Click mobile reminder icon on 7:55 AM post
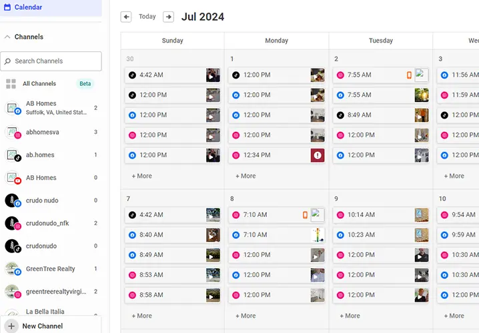This screenshot has width=479, height=333. click(409, 75)
